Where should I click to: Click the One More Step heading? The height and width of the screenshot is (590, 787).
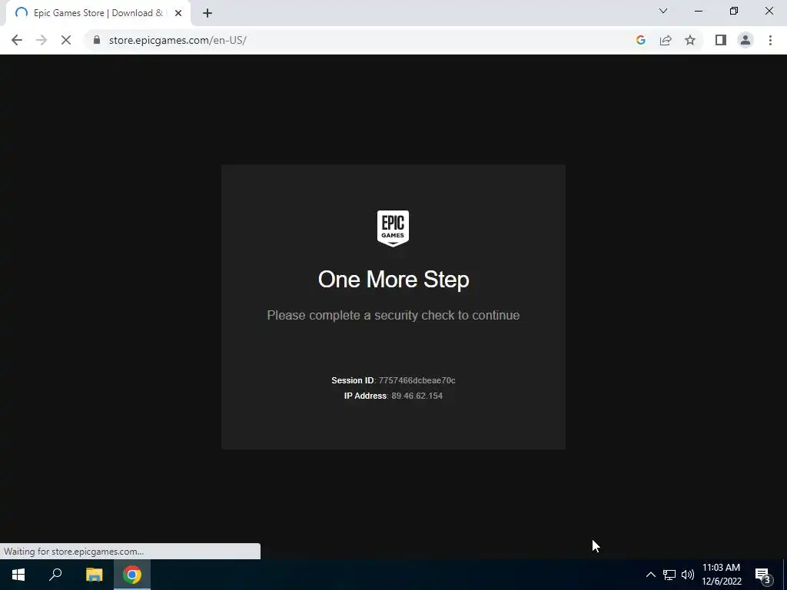[x=393, y=280]
